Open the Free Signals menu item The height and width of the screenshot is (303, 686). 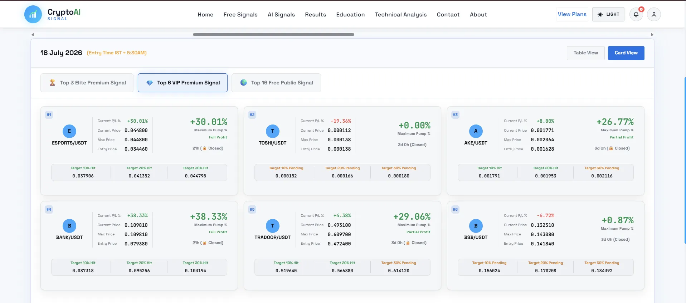tap(240, 15)
